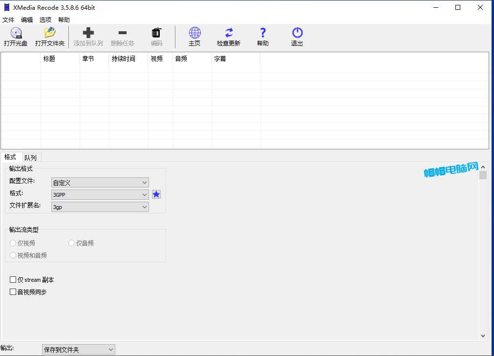
Task: Open the 文件 menu
Action: [8, 20]
